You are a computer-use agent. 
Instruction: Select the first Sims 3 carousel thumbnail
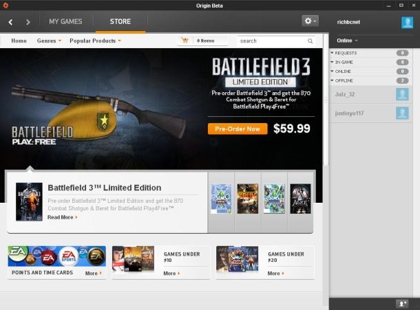pos(221,199)
